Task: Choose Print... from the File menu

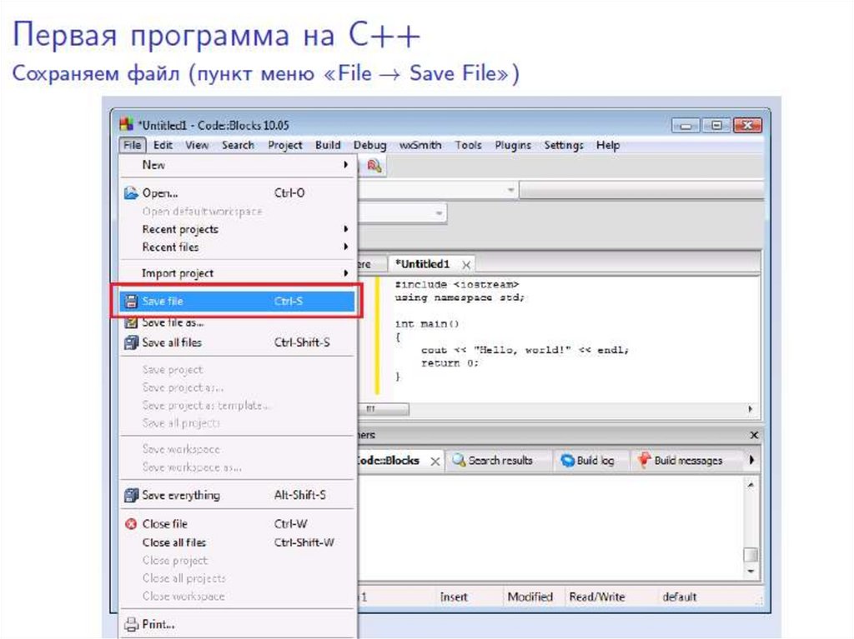Action: (237, 624)
